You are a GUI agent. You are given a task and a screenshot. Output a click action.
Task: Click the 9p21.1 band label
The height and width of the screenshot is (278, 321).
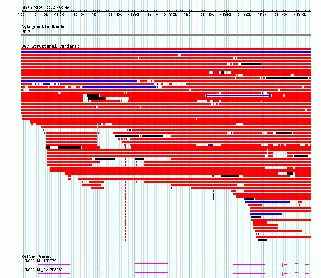[28, 31]
